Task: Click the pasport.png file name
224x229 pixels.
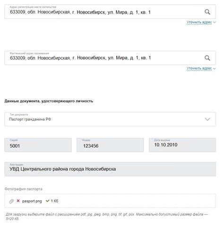Action: pos(32,201)
